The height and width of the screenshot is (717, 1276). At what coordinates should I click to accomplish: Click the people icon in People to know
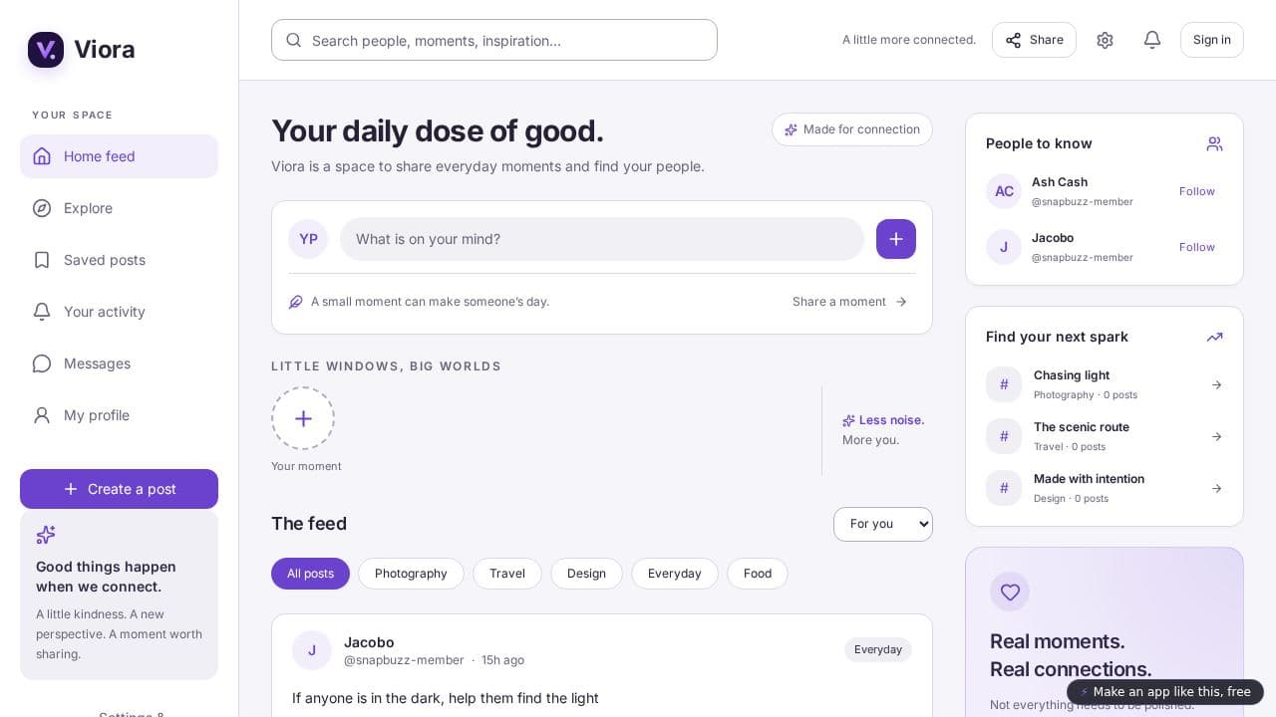[1214, 144]
